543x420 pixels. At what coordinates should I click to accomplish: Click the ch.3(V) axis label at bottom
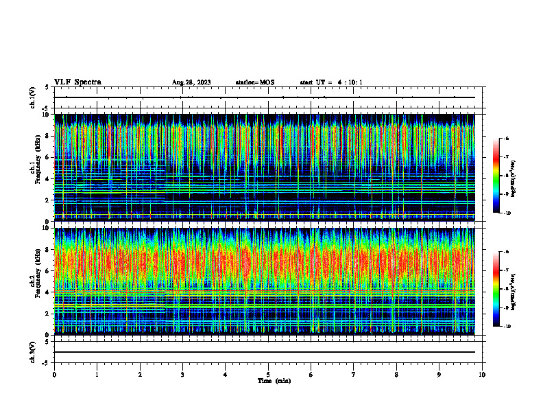[x=33, y=352]
